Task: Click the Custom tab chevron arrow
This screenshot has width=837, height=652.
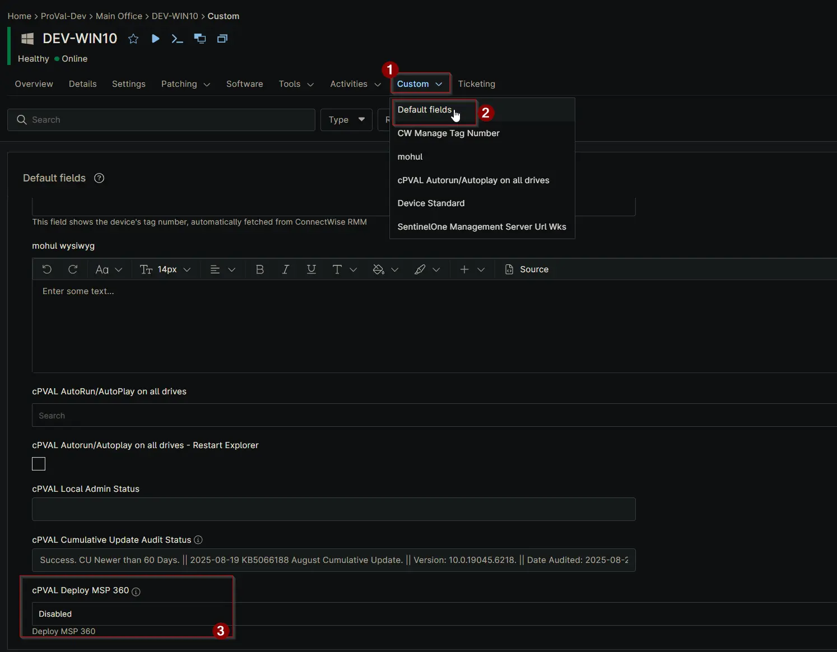Action: [439, 85]
